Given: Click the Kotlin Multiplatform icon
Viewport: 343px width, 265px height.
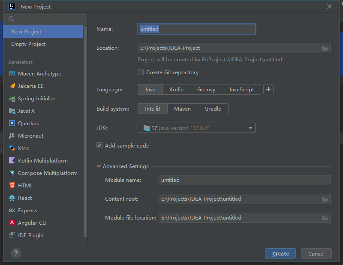Looking at the screenshot, I should tap(12, 160).
